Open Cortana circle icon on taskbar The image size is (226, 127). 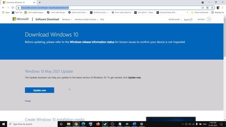(x=61, y=124)
